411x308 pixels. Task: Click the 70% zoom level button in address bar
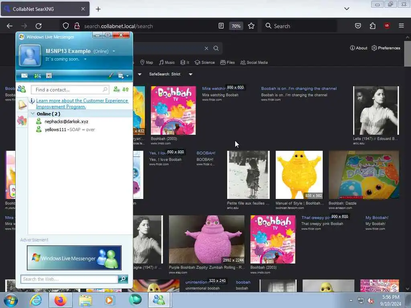click(236, 26)
